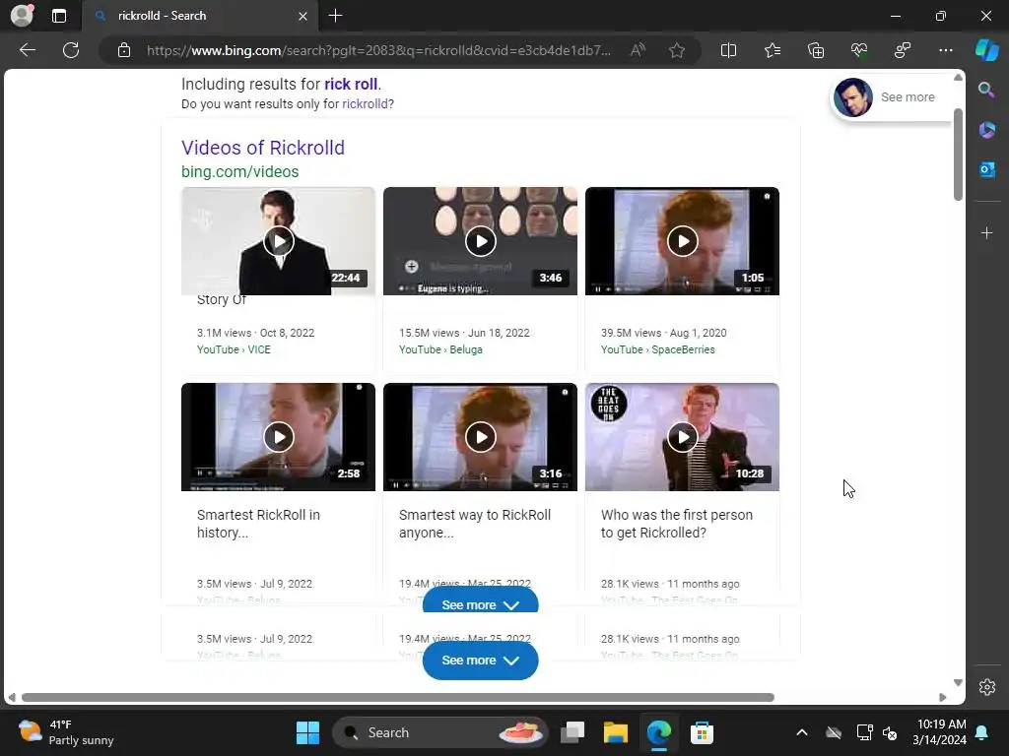
Task: Click See more Rick Astley card
Action: click(891, 97)
